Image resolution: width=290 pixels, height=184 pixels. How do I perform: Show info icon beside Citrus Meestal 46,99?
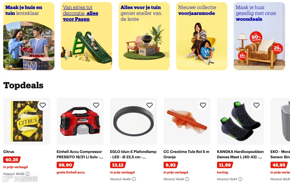pyautogui.click(x=28, y=174)
